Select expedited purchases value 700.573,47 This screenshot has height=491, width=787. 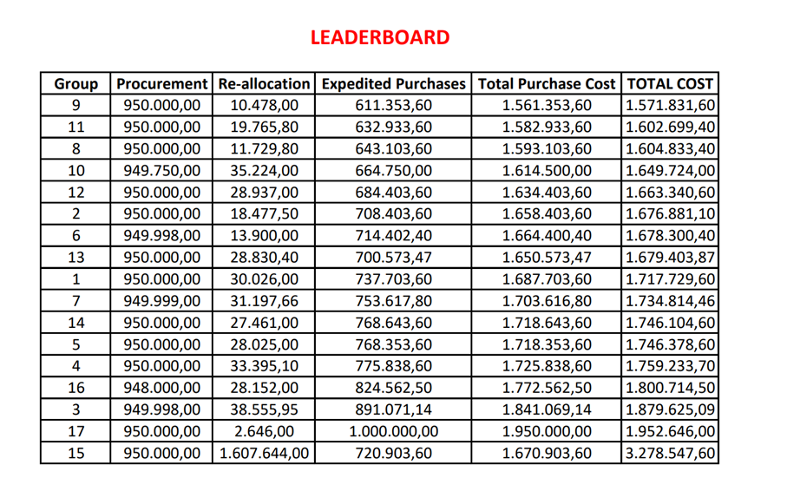click(394, 258)
